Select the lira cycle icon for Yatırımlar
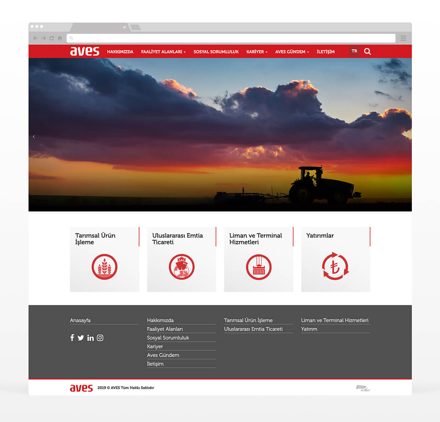The width and height of the screenshot is (440, 422). (x=335, y=266)
